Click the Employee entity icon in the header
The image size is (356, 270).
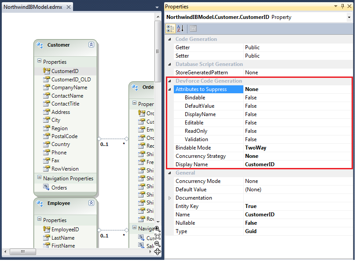(x=40, y=204)
